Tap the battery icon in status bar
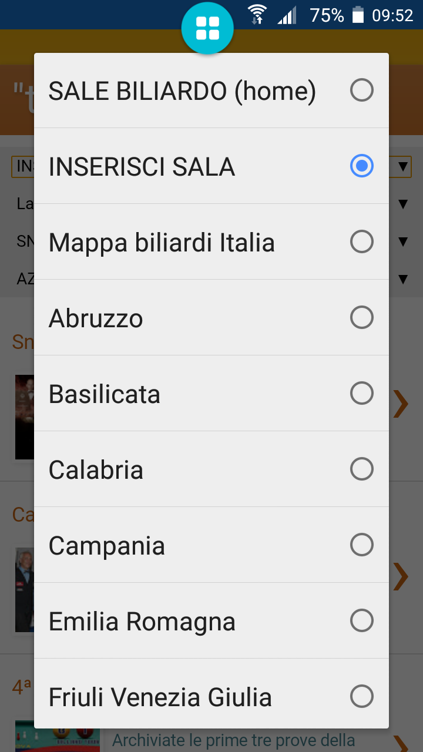The height and width of the screenshot is (752, 423). coord(358,15)
